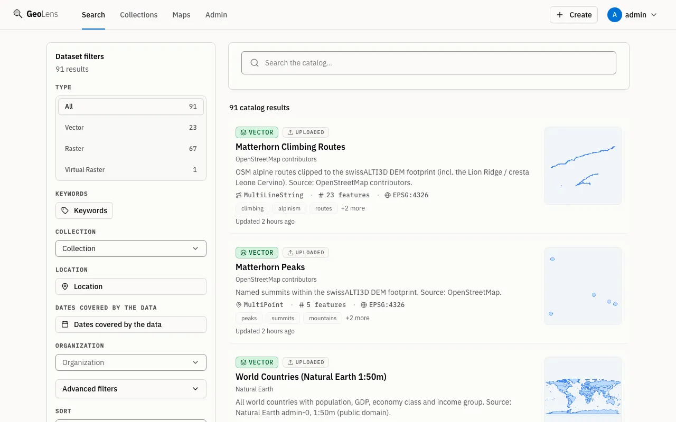Filter datasets by Virtual Raster type

point(131,170)
